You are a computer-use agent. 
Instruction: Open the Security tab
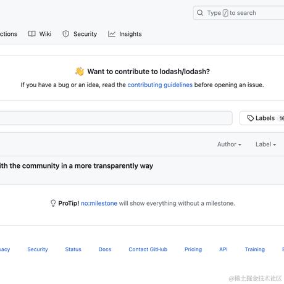click(80, 34)
